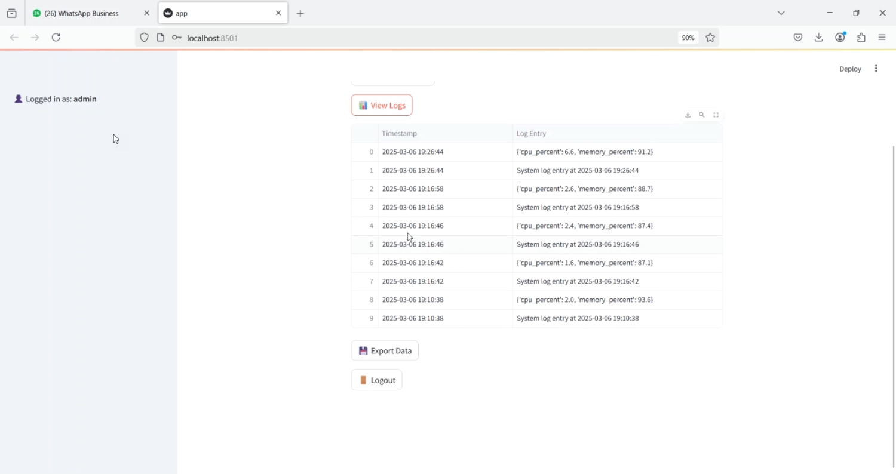This screenshot has height=474, width=896.
Task: Open Firefox downloads panel
Action: (x=819, y=38)
